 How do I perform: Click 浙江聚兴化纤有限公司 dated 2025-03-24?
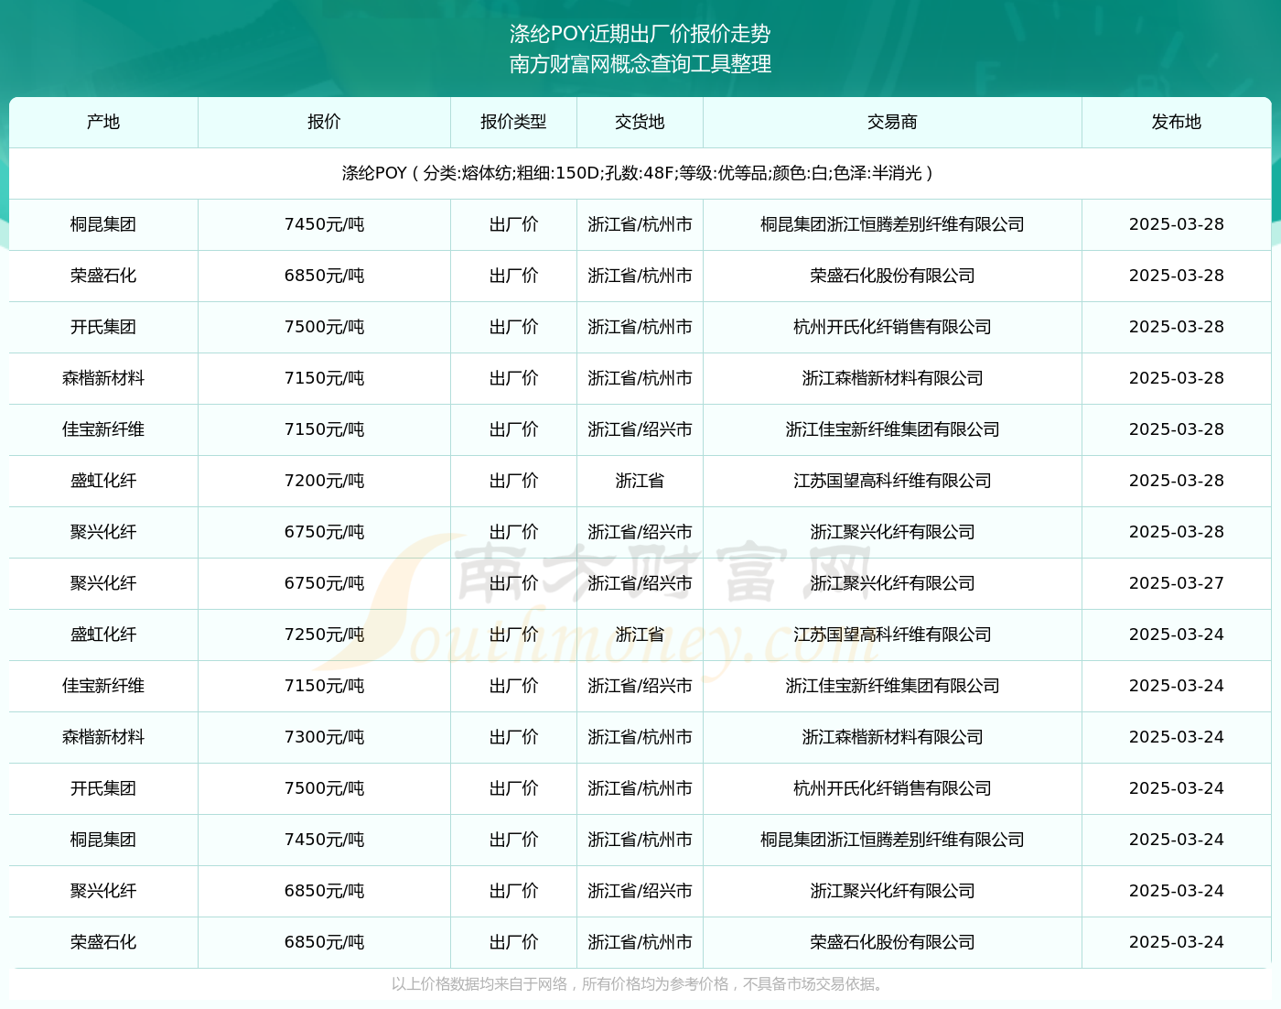(892, 891)
